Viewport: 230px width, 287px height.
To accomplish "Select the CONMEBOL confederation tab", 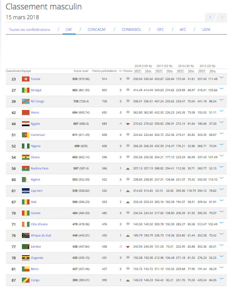I will [132, 30].
